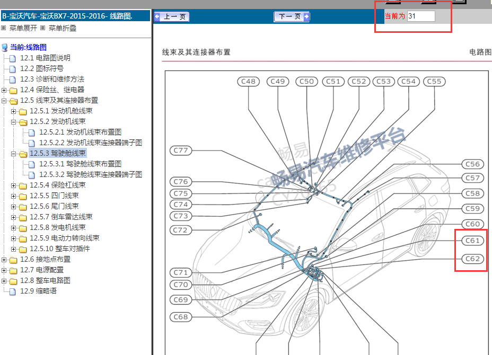Click the 12.5.7 倒车雷达线束 folder icon
This screenshot has width=492, height=355.
pyautogui.click(x=23, y=217)
